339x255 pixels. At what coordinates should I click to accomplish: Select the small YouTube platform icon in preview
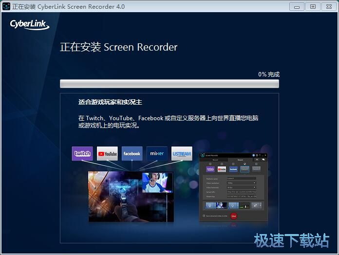[x=222, y=169]
